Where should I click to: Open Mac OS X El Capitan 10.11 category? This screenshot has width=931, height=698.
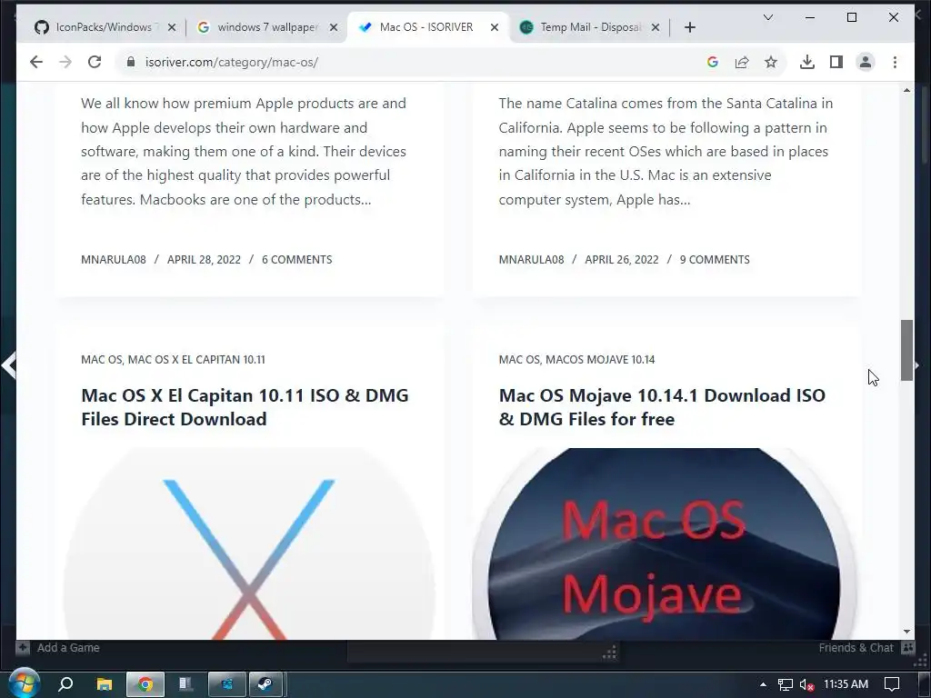pyautogui.click(x=196, y=359)
